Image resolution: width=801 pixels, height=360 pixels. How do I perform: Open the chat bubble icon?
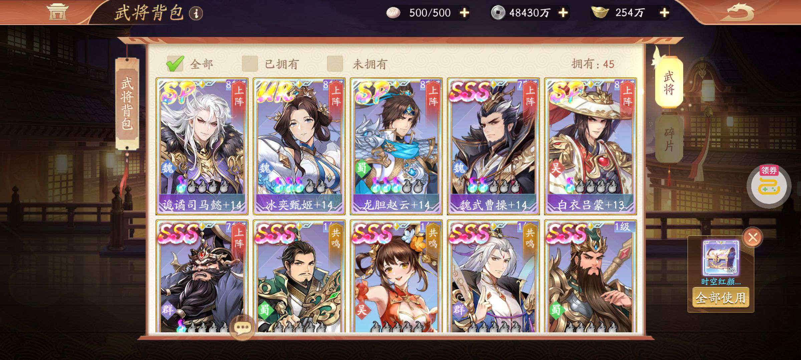243,328
